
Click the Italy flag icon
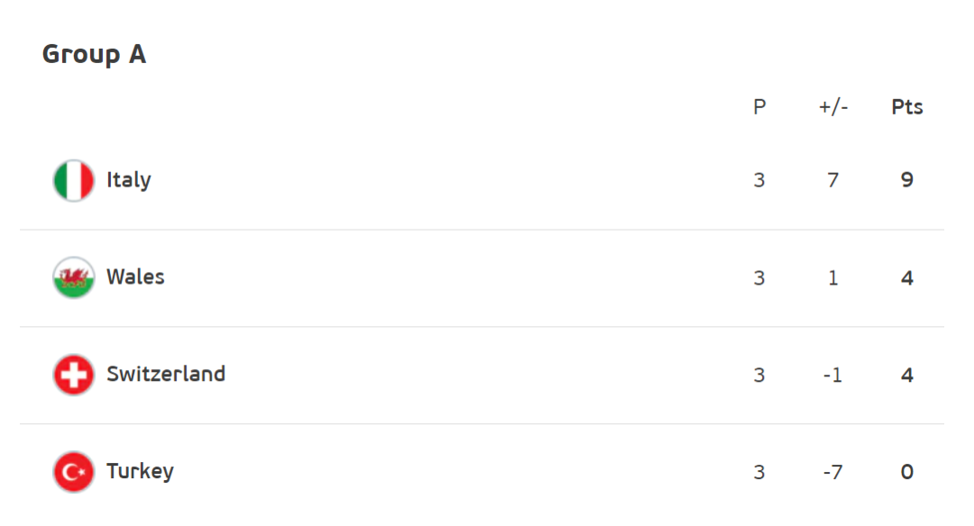click(x=73, y=180)
